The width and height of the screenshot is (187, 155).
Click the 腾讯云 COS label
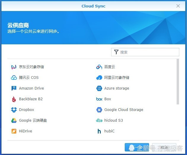[29, 78]
